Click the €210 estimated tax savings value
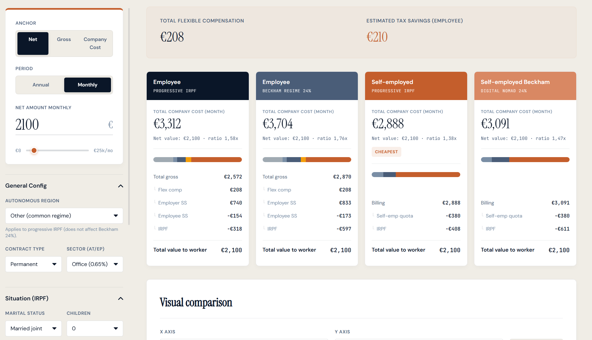This screenshot has width=592, height=340. point(377,37)
